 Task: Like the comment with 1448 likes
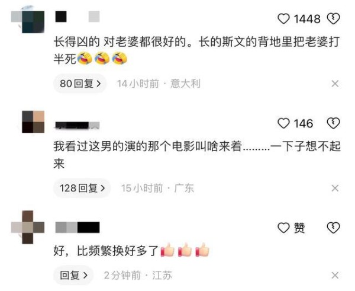click(283, 18)
